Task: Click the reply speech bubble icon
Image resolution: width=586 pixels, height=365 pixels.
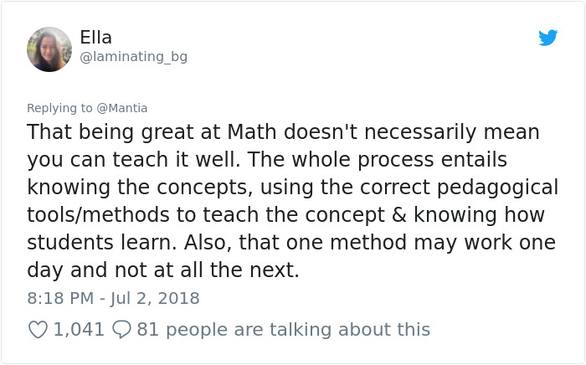Action: coord(121,330)
